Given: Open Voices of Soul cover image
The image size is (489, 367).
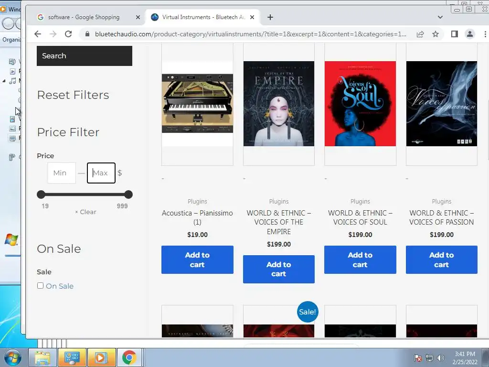Looking at the screenshot, I should pos(360,103).
